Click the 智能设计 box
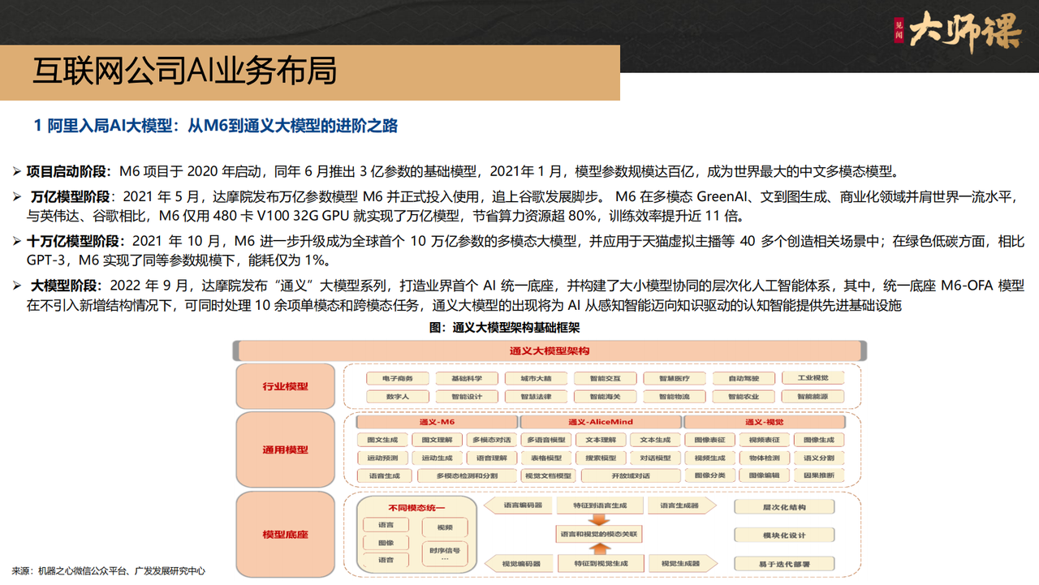Image resolution: width=1039 pixels, height=585 pixels. click(x=465, y=397)
